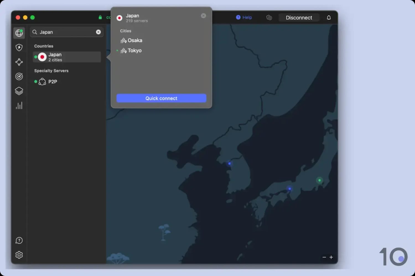Screen dimensions: 415x276
Task: Click Japan flag in popup header
Action: pos(120,18)
